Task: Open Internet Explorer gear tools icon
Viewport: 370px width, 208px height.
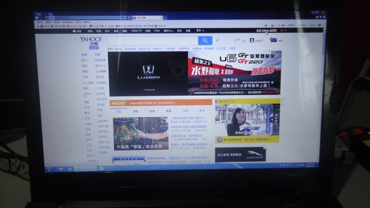Action: 325,17
